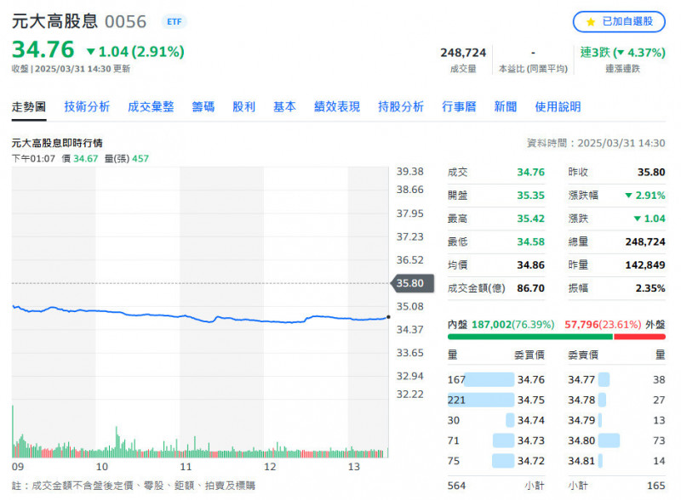Open the 持股分析 tab
The width and height of the screenshot is (681, 500).
[401, 107]
